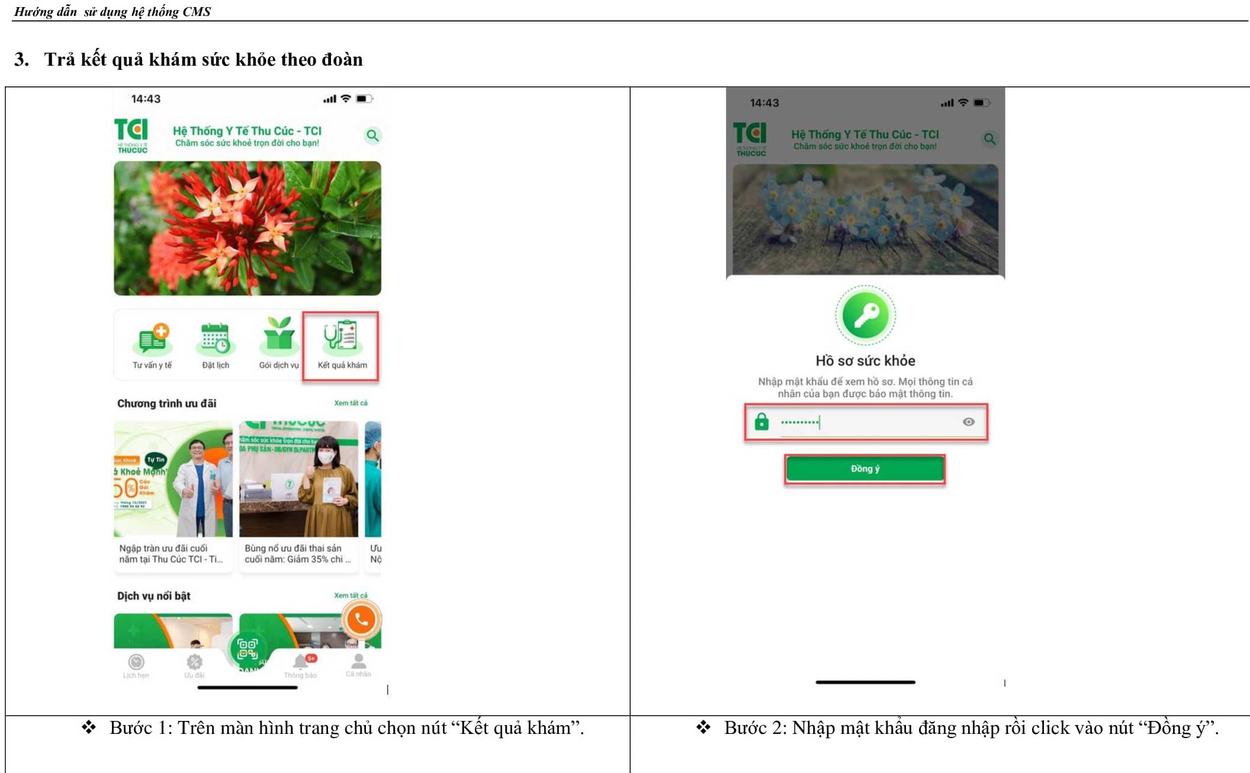Open Xem tất cả for Dịch vụ nổi bật
Viewport: 1250px width, 773px height.
pyautogui.click(x=351, y=595)
